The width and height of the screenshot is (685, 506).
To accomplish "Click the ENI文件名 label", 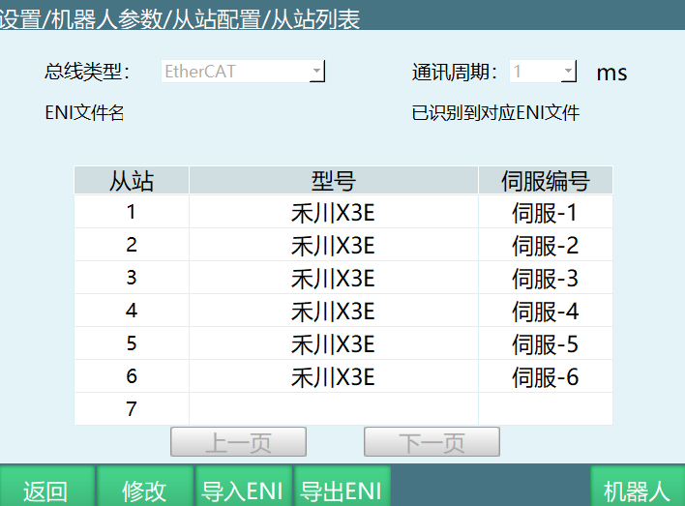I will click(x=85, y=113).
